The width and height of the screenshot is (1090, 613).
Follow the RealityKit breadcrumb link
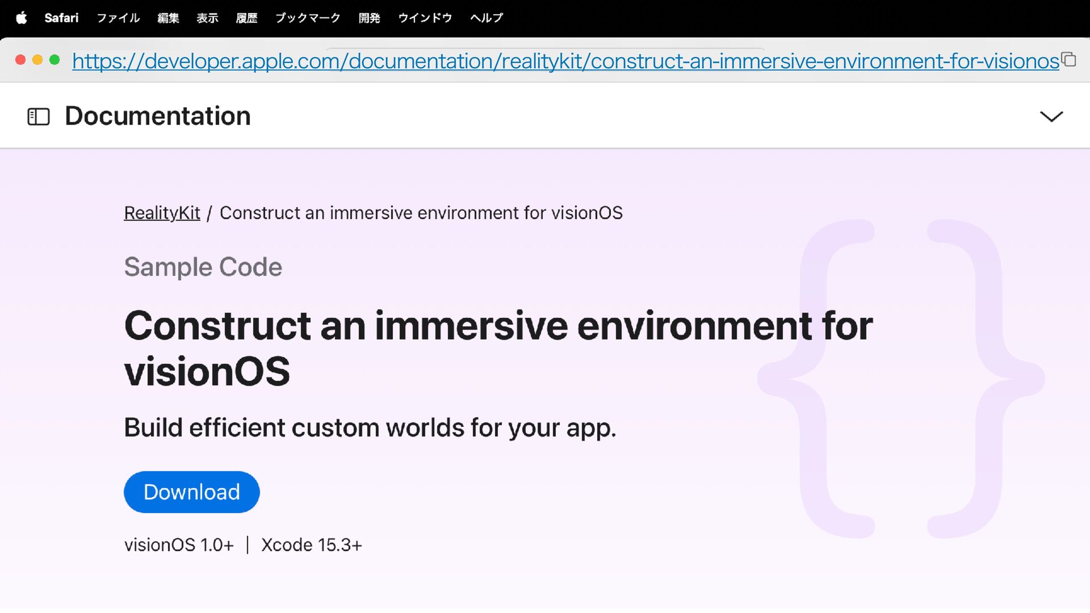click(x=162, y=213)
